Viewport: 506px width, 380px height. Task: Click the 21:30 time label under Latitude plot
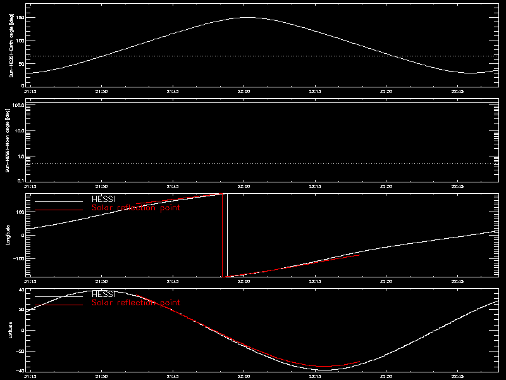[x=101, y=376]
